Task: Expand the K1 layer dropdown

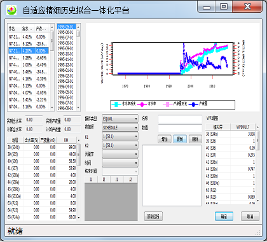Action: 120,136
